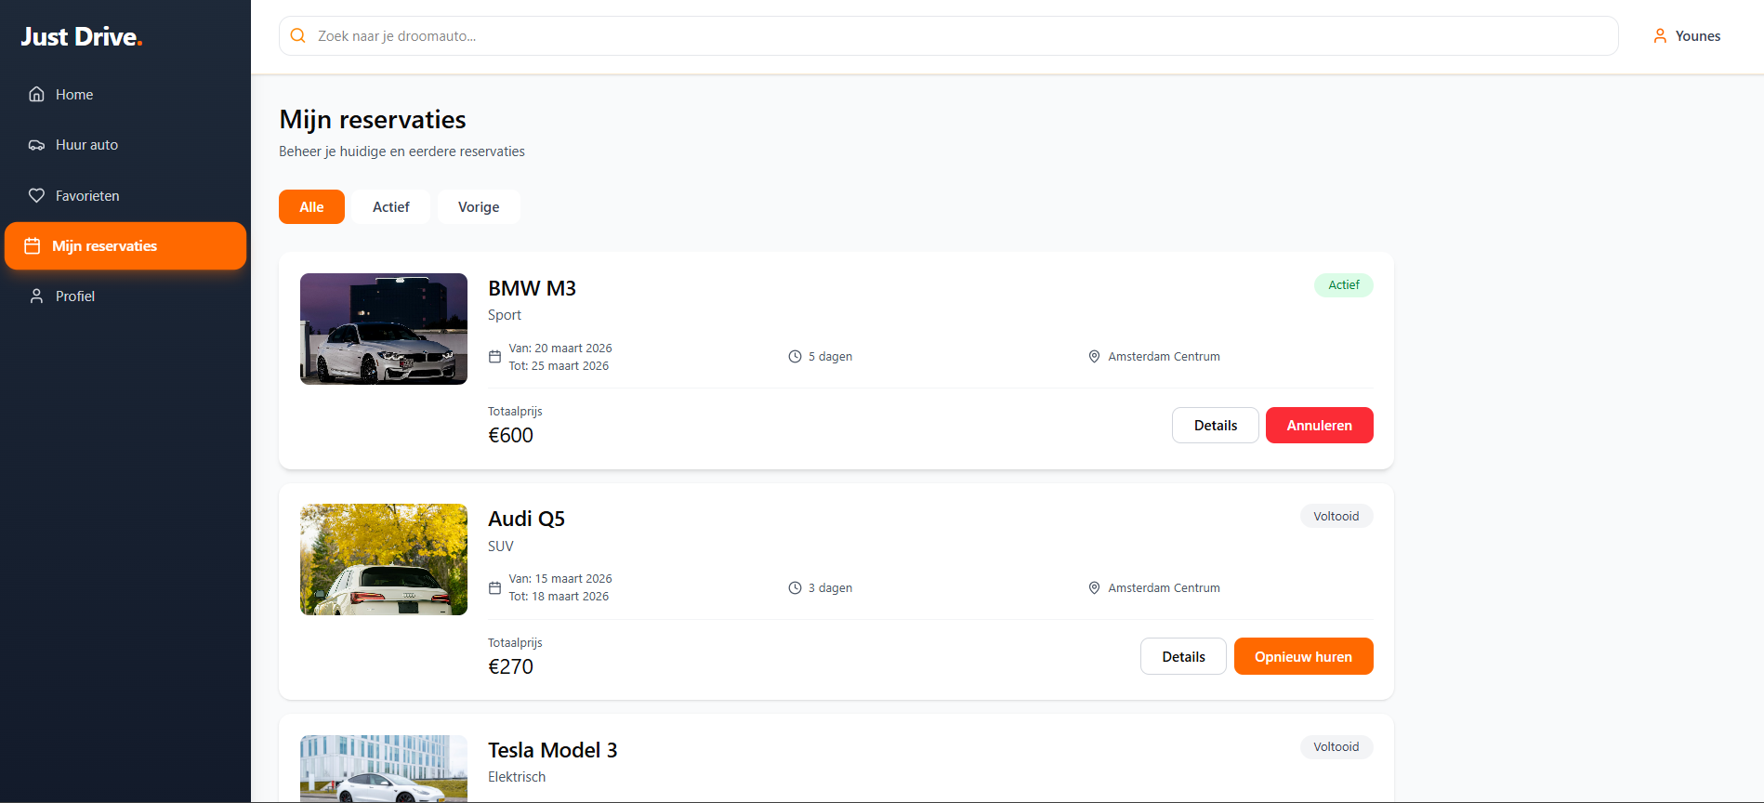
Task: Click the search magnifier icon
Action: [x=298, y=35]
